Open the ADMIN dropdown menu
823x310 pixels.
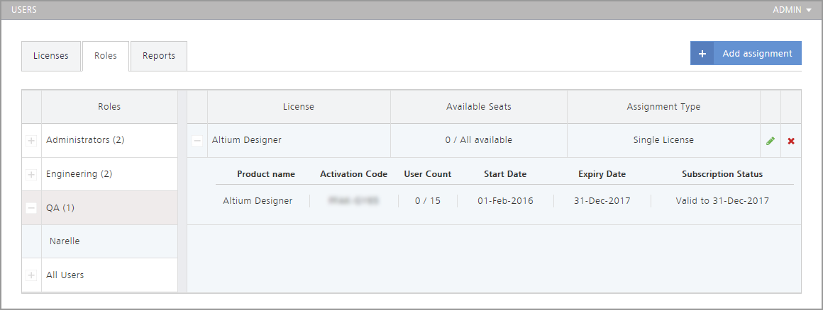[x=792, y=10]
